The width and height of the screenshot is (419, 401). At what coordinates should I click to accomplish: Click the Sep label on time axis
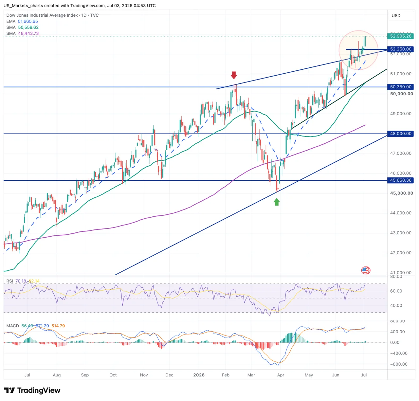tap(85, 375)
